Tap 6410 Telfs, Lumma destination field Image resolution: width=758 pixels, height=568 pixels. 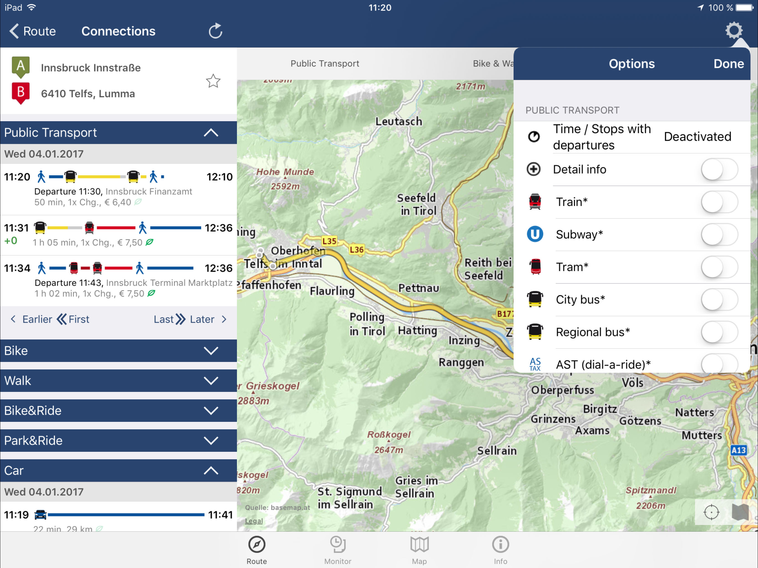pyautogui.click(x=88, y=93)
